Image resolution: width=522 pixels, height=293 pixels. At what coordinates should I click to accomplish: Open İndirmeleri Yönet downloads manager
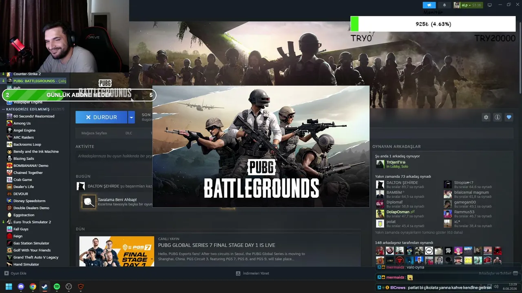click(x=256, y=273)
